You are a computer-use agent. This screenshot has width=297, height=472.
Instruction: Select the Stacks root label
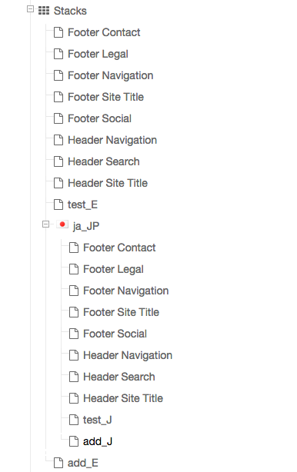pos(70,11)
